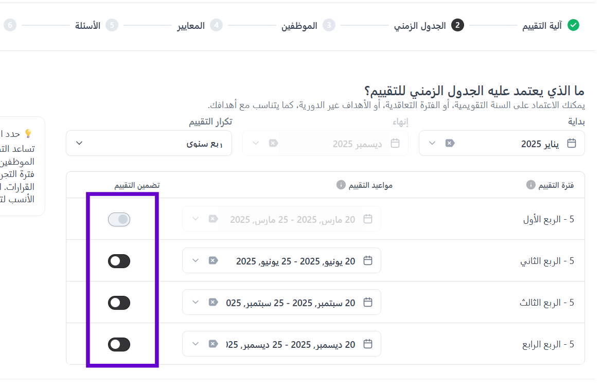The width and height of the screenshot is (603, 389).
Task: Clear the fourth quarter date range
Action: 212,344
